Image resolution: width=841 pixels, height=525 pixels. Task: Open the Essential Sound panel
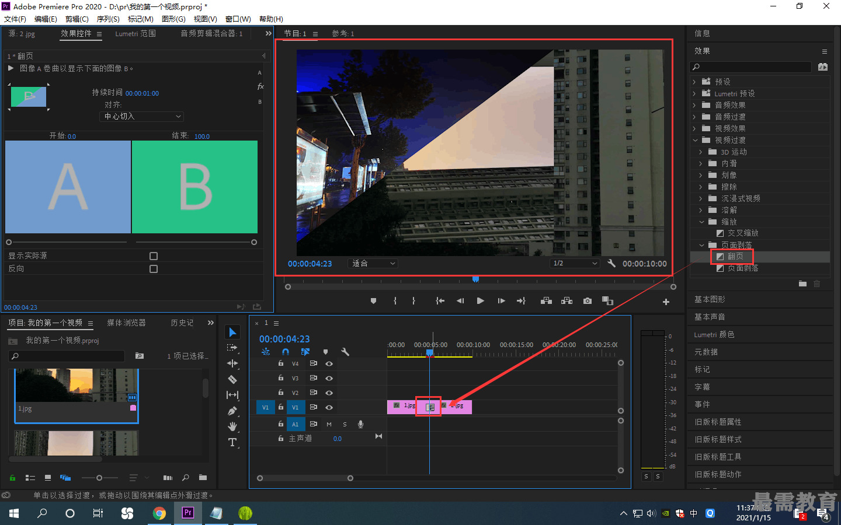click(x=710, y=317)
